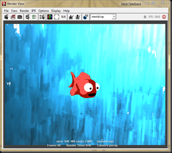
Task: Click the Redo Previous Render clapperboard icon
Action: pyautogui.click(x=6, y=17)
